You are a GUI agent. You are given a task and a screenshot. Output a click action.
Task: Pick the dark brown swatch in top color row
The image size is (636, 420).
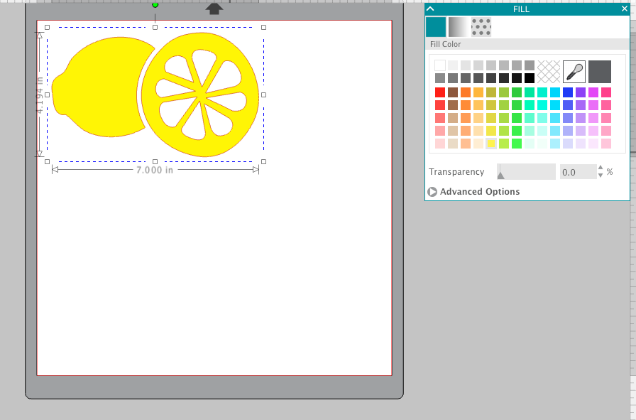coord(453,92)
